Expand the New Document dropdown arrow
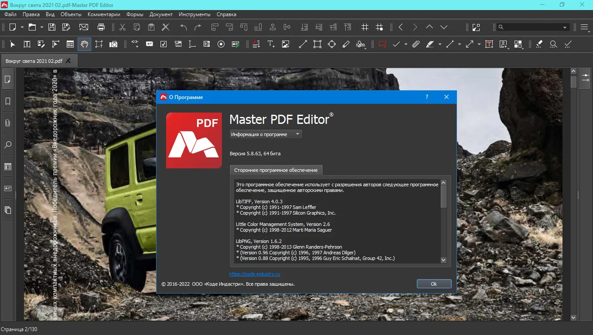 click(x=23, y=27)
